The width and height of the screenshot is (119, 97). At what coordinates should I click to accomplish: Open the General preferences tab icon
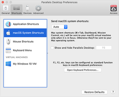tap(6, 8)
